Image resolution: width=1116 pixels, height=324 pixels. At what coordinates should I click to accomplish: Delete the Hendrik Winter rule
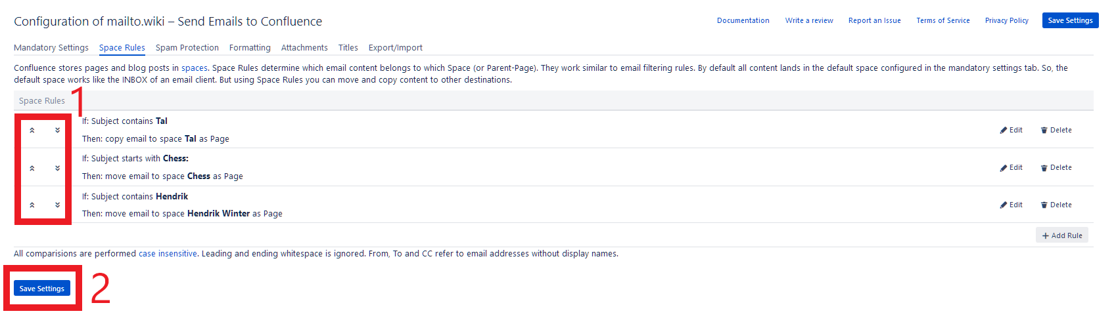[1056, 205]
